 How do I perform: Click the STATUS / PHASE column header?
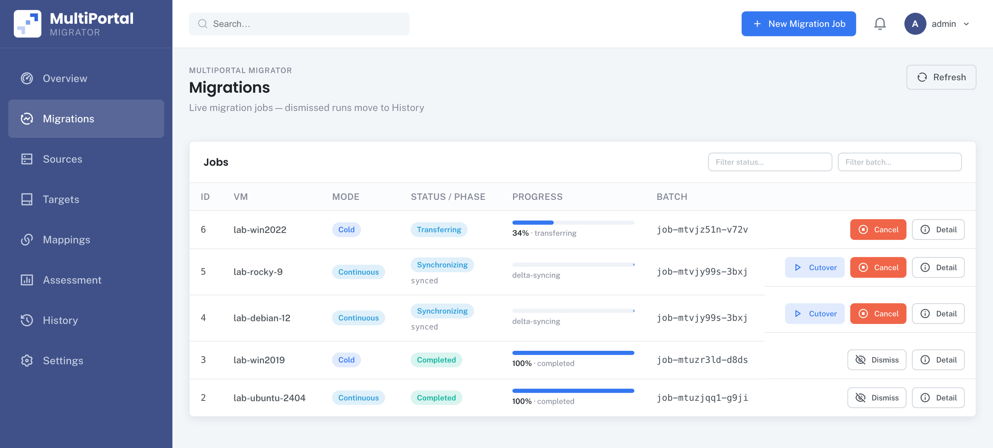(x=448, y=196)
